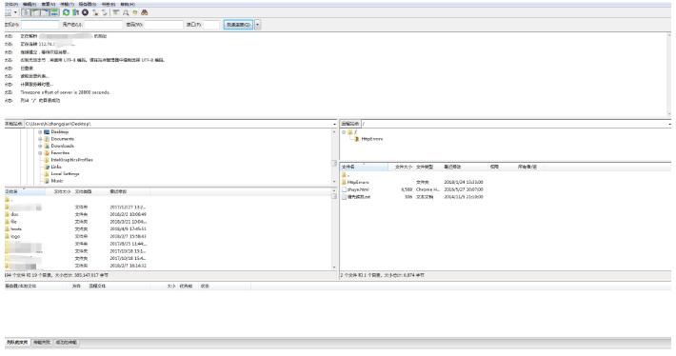Sort local files by filename column header
The image size is (676, 356).
[x=25, y=191]
